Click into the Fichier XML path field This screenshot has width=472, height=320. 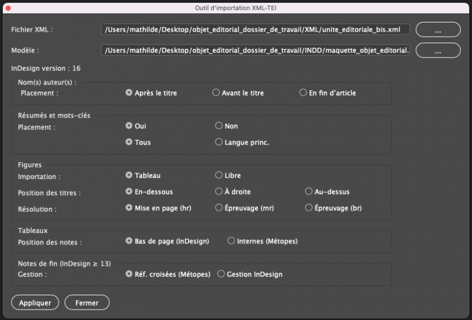point(256,29)
